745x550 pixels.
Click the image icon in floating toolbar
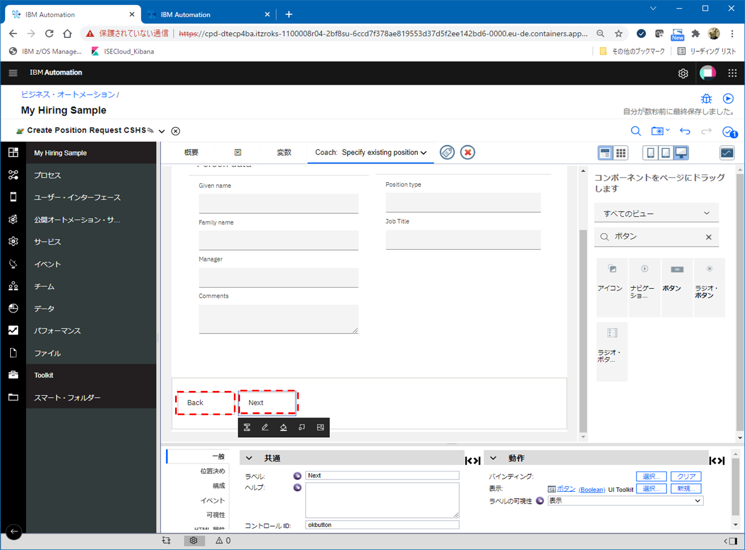320,428
